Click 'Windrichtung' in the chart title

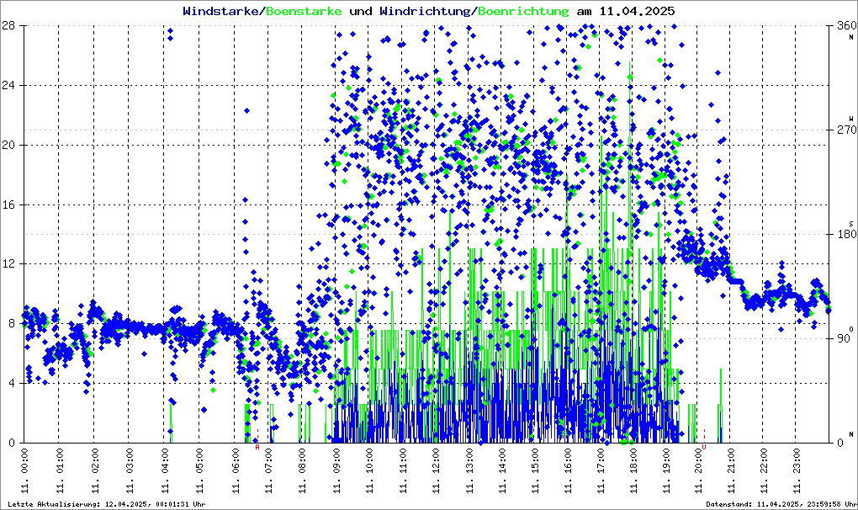point(425,11)
